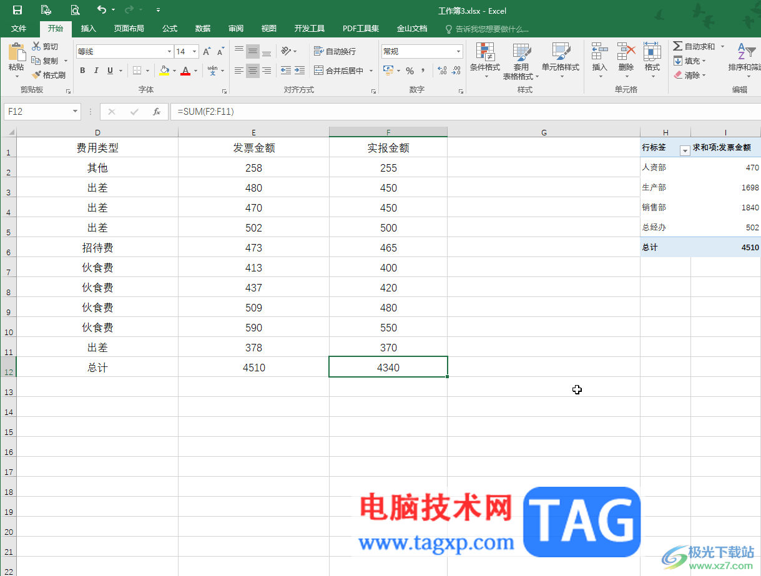The height and width of the screenshot is (576, 761).
Task: Click the Increase Indent icon
Action: pyautogui.click(x=300, y=71)
